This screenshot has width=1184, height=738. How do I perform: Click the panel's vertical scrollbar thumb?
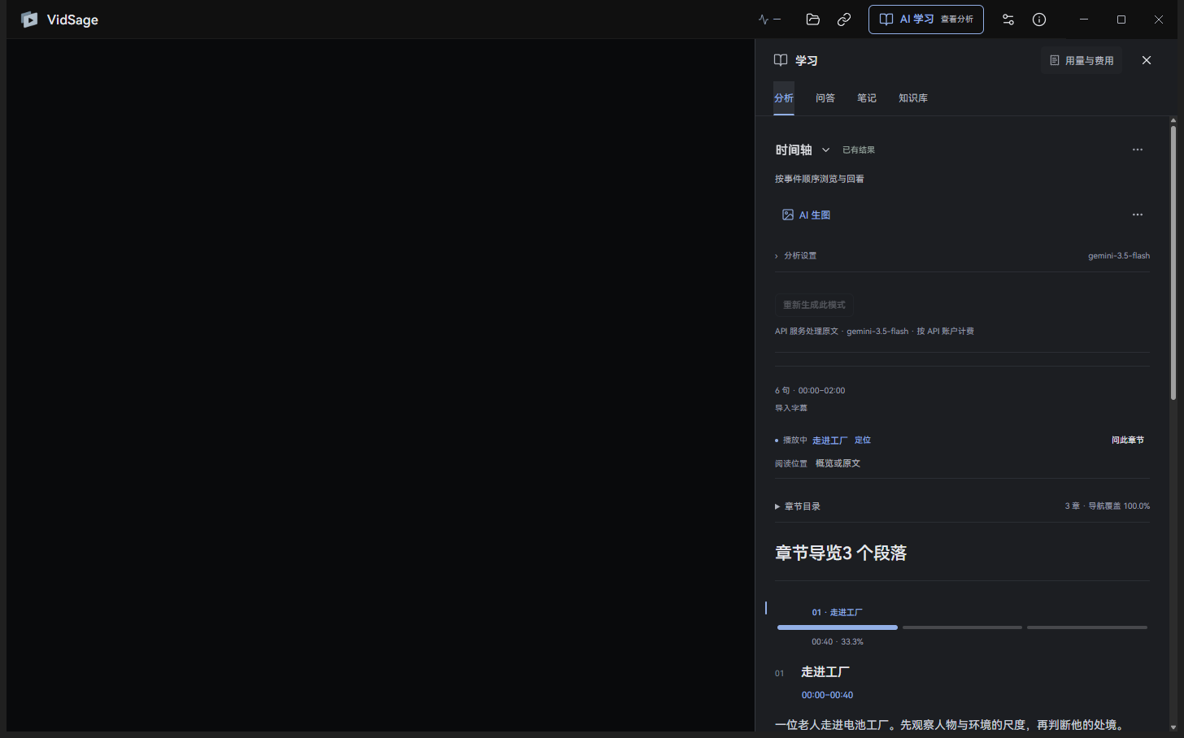click(x=1173, y=263)
